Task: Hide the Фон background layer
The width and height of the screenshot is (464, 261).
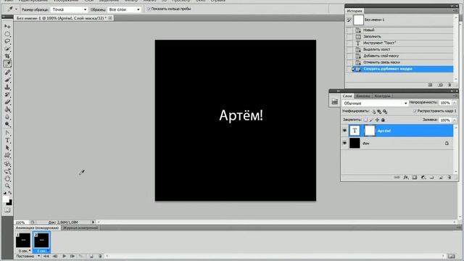Action: [344, 143]
